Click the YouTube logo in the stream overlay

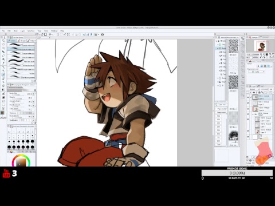(x=6, y=173)
